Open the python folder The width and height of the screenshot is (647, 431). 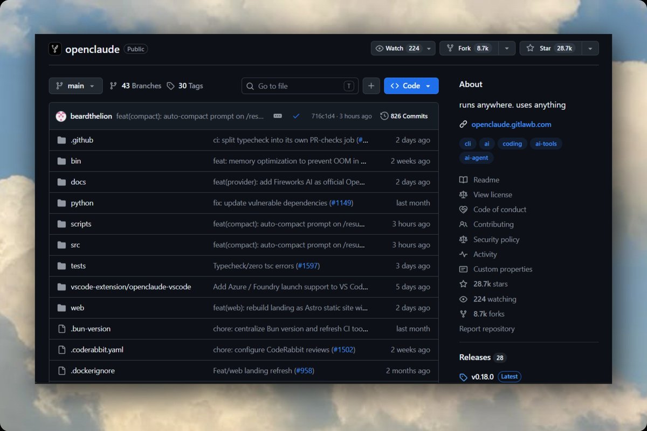82,203
